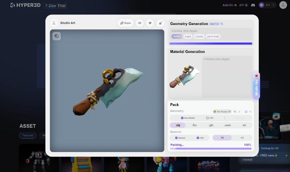
Task: Click the Detailed tag chip
Action: point(177,36)
